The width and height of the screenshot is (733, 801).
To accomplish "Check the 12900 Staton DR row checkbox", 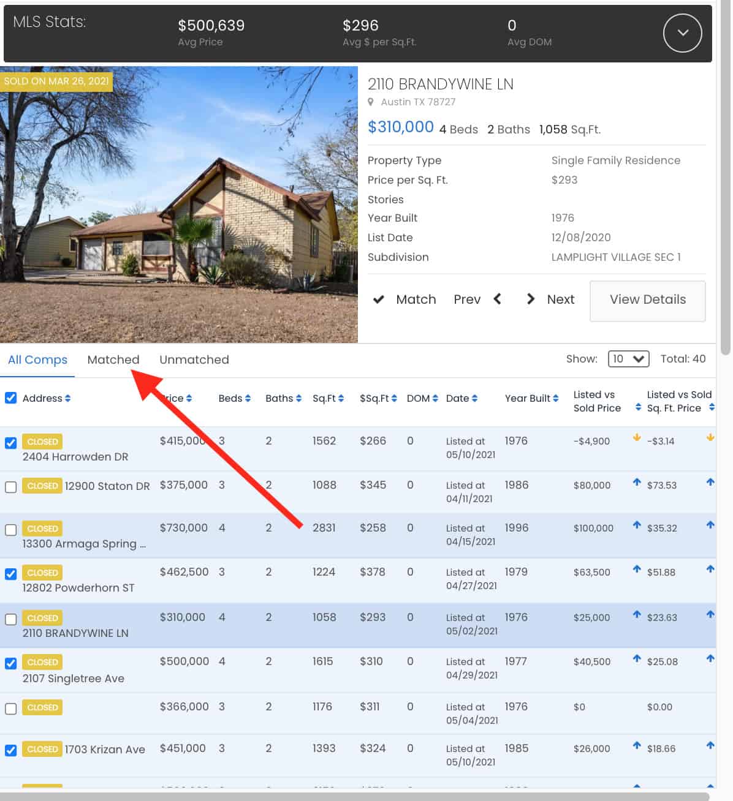I will [x=10, y=486].
